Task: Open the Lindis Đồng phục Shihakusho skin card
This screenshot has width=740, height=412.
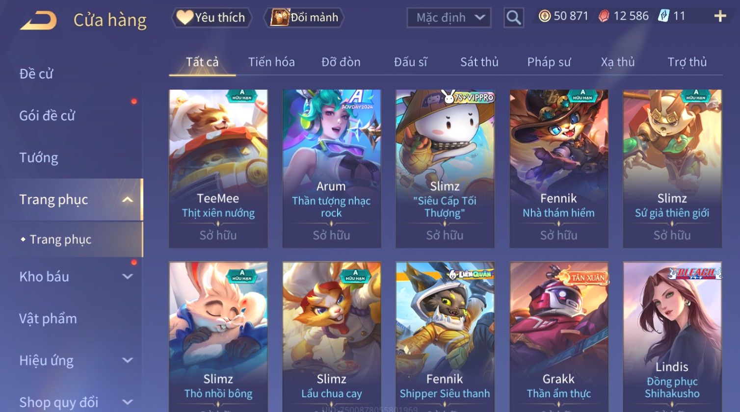Action: (672, 336)
